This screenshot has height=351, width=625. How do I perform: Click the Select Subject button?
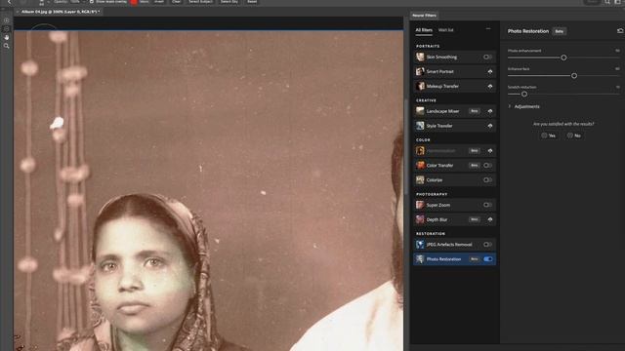coord(200,2)
